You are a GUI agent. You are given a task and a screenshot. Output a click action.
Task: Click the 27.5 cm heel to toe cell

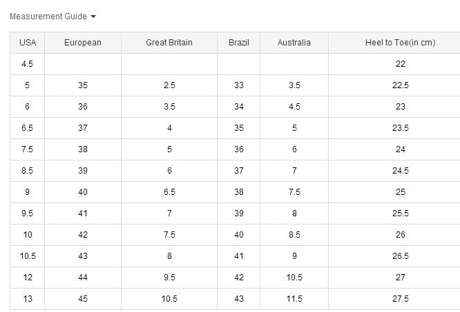[x=400, y=299]
